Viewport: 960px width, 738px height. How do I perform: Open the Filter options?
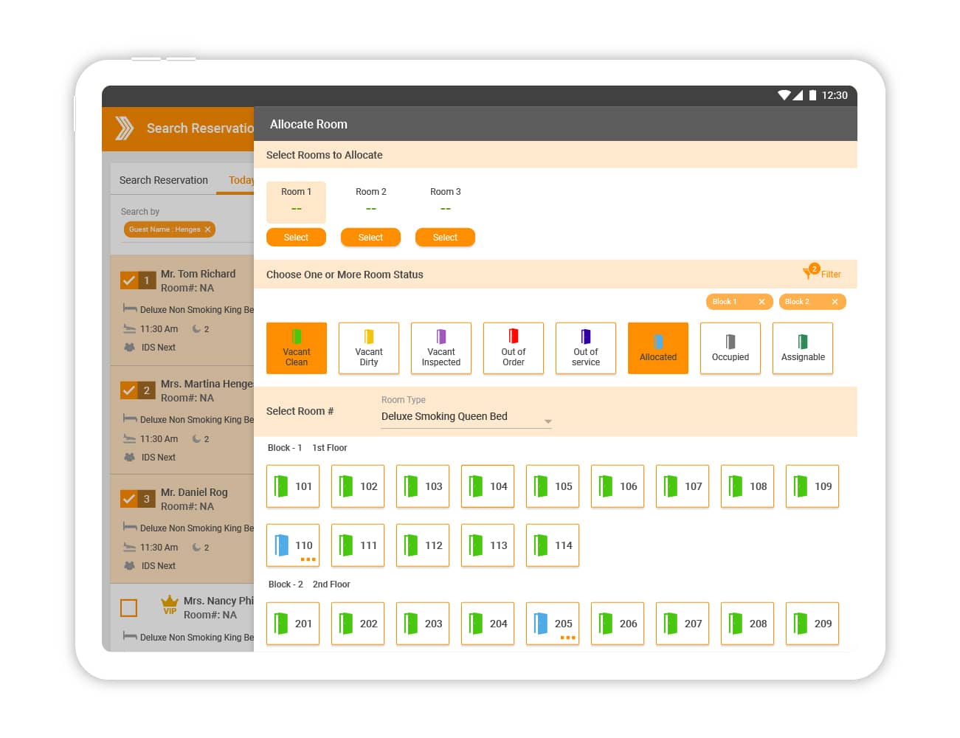[822, 272]
